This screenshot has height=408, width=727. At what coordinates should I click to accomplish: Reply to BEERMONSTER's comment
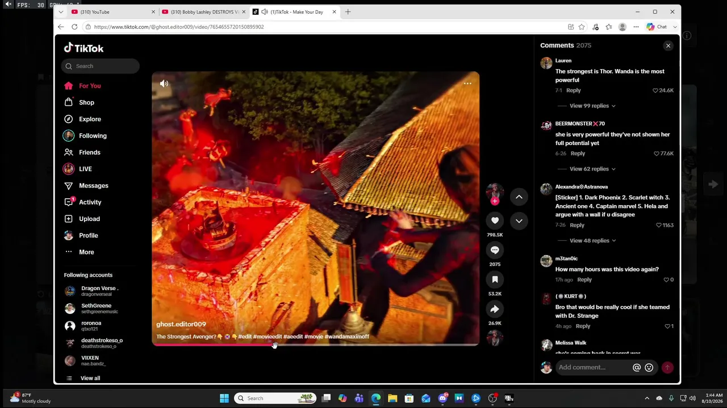point(578,154)
